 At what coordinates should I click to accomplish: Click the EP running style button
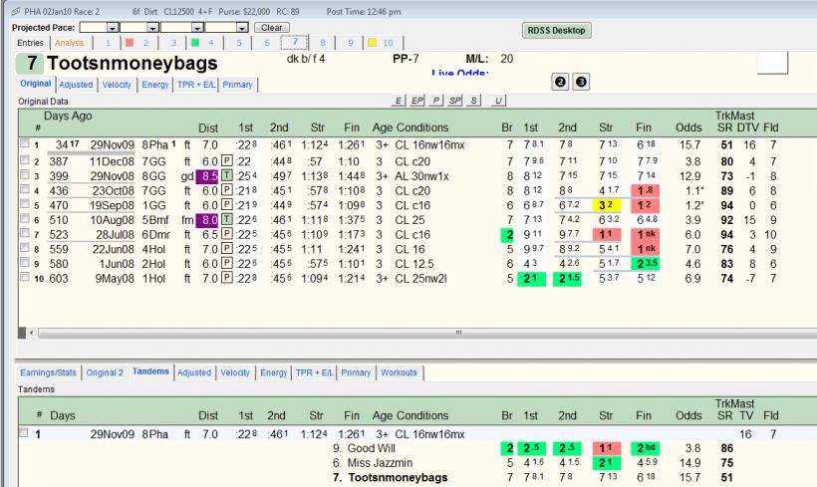pos(417,101)
